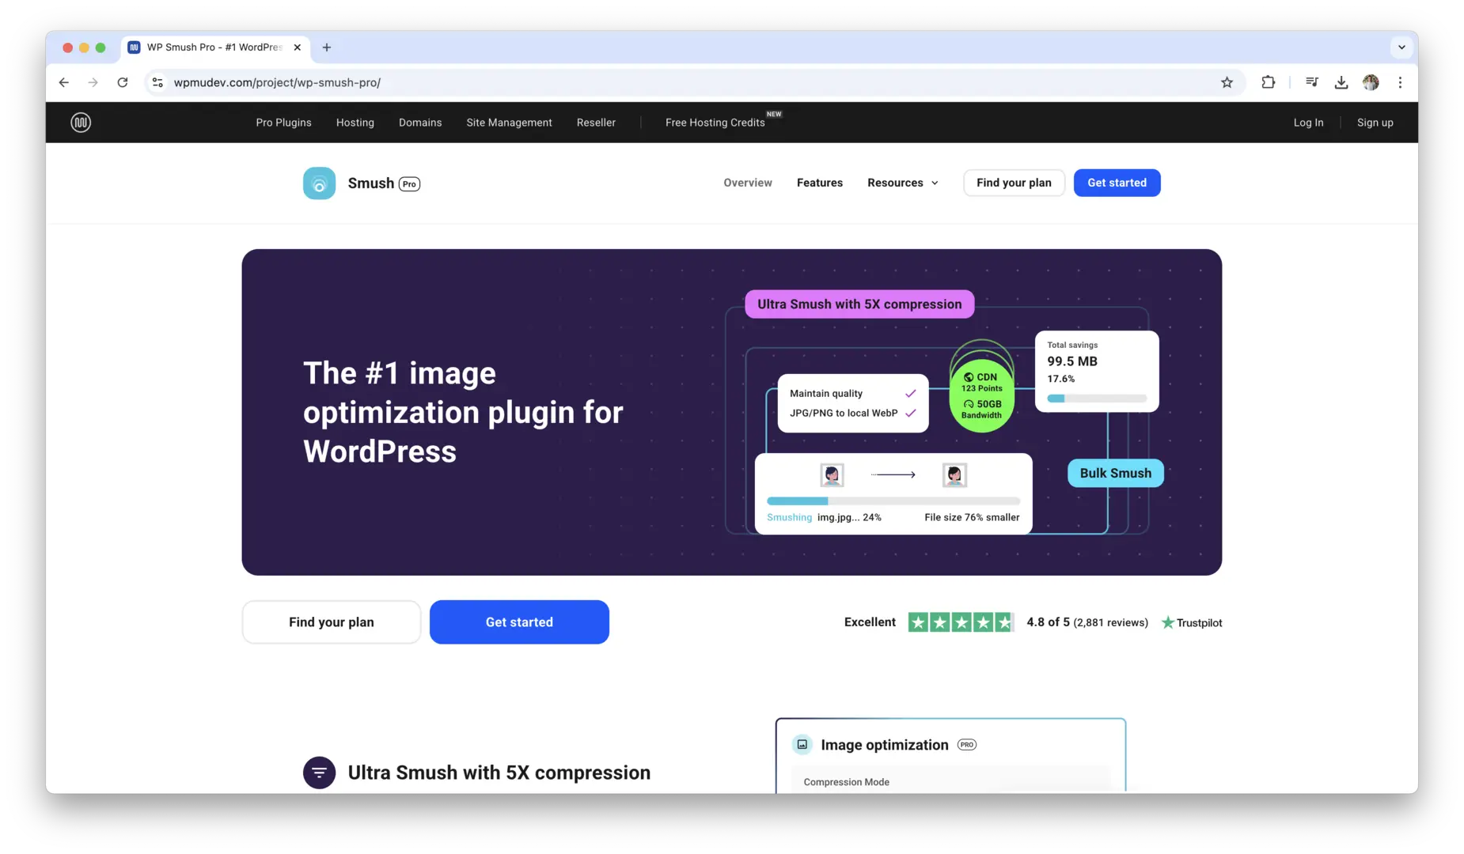Click the back navigation arrow
Viewport: 1464px width, 854px height.
[x=64, y=82]
